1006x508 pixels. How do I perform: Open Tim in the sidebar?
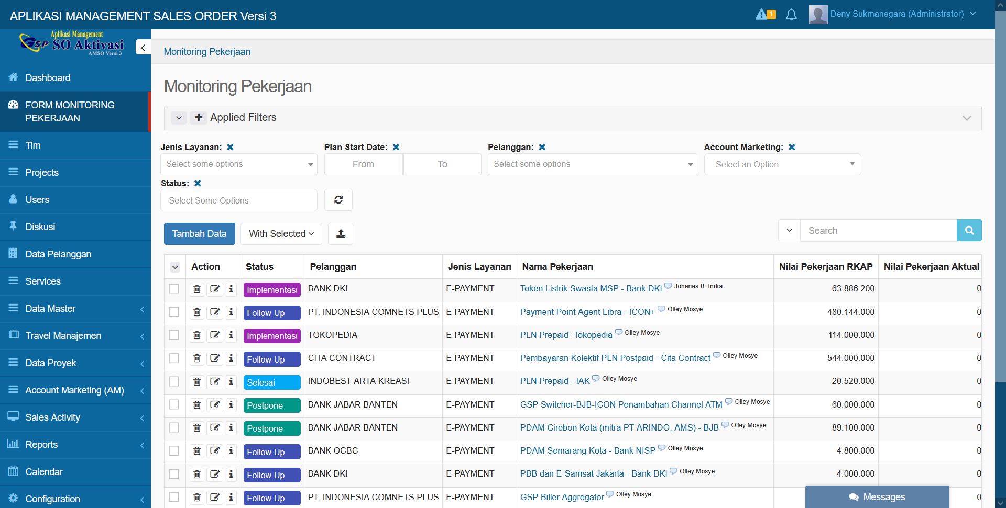pos(75,145)
